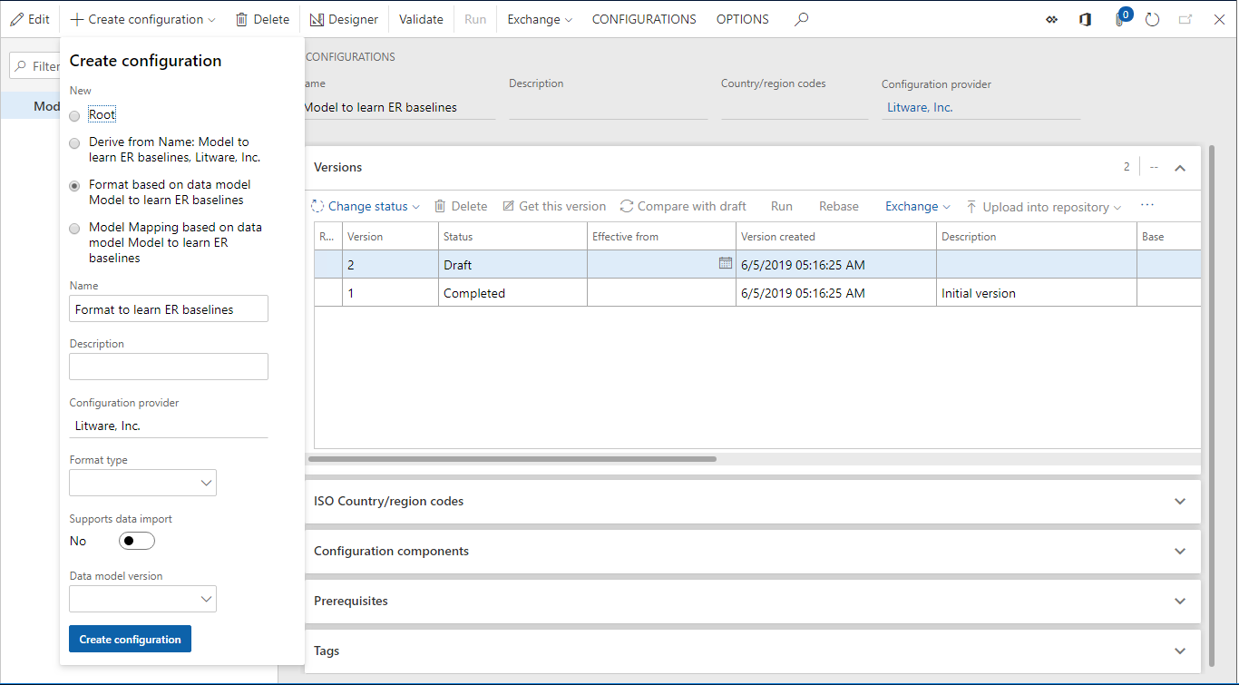Viewport: 1239px width, 685px height.
Task: Click the Create configuration button
Action: pyautogui.click(x=130, y=639)
